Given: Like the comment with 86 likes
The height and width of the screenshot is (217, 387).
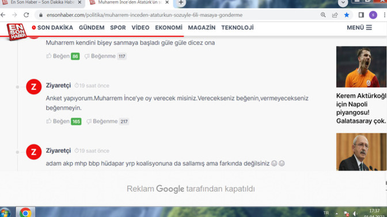Looking at the screenshot, I should pos(63,56).
